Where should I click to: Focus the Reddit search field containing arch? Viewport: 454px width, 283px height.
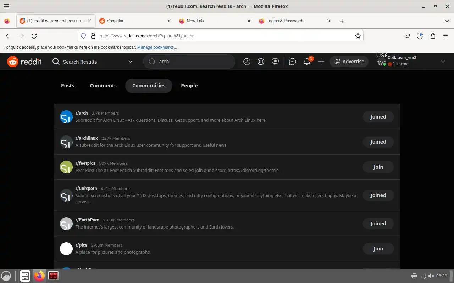(x=189, y=62)
